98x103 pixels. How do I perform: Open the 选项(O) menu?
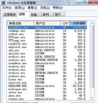pyautogui.click(x=19, y=8)
